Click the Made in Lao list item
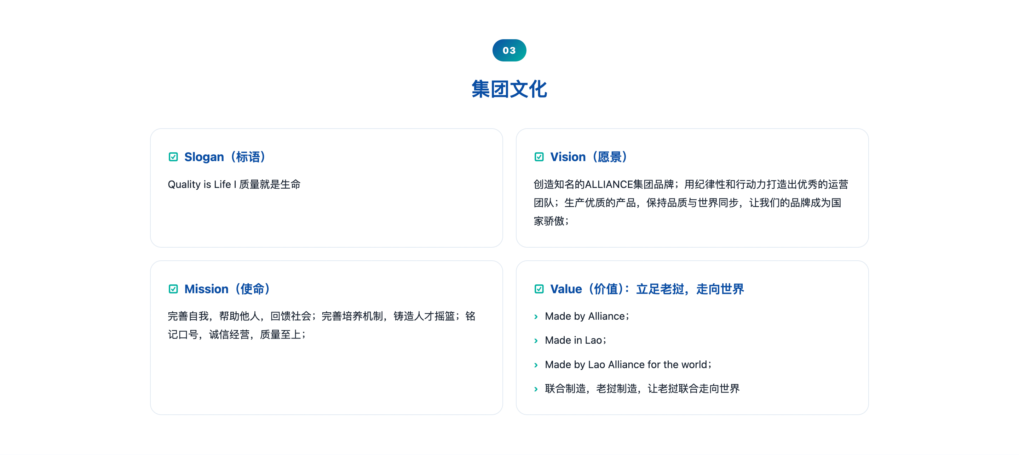The image size is (1019, 455). coord(576,340)
